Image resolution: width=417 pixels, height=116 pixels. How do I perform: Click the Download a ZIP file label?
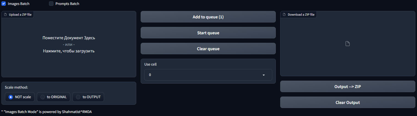tap(301, 15)
